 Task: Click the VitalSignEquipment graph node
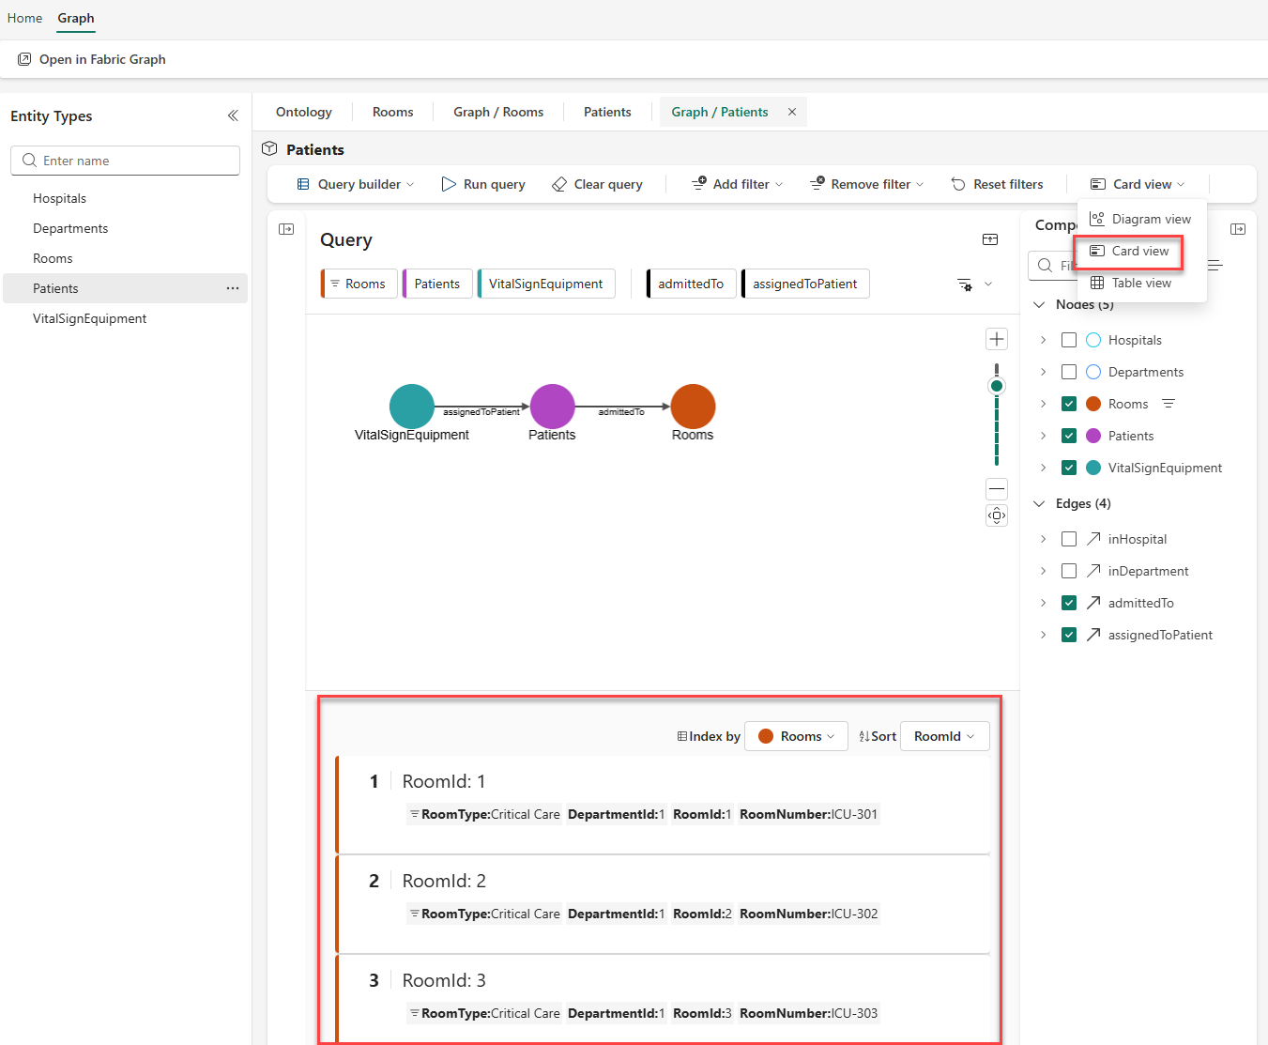click(412, 407)
